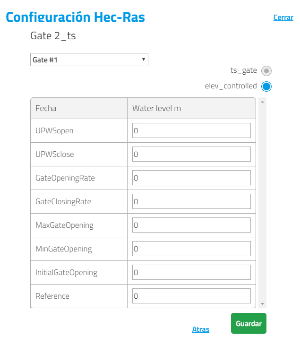Click the Atras link
Screen dimensions: 300x346
(200, 329)
